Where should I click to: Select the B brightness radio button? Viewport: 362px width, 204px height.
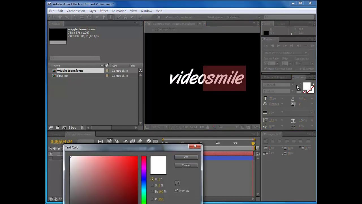pos(152,192)
